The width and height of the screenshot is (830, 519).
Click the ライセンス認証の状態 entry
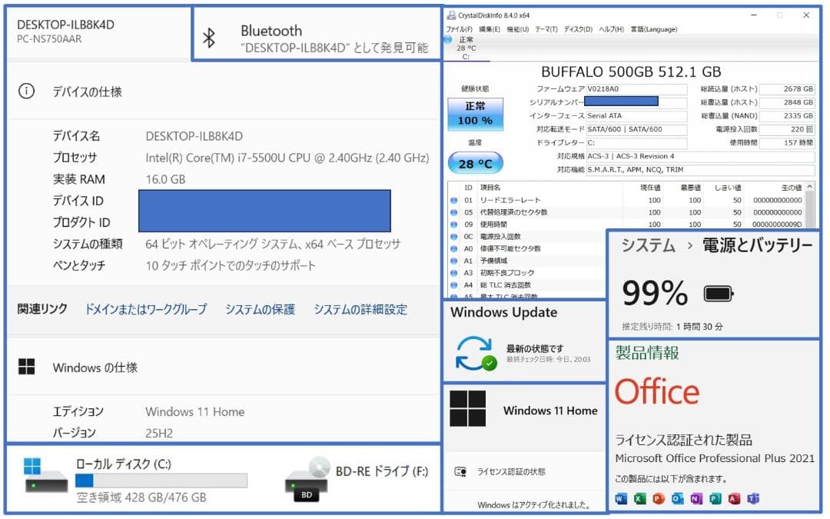pyautogui.click(x=511, y=472)
